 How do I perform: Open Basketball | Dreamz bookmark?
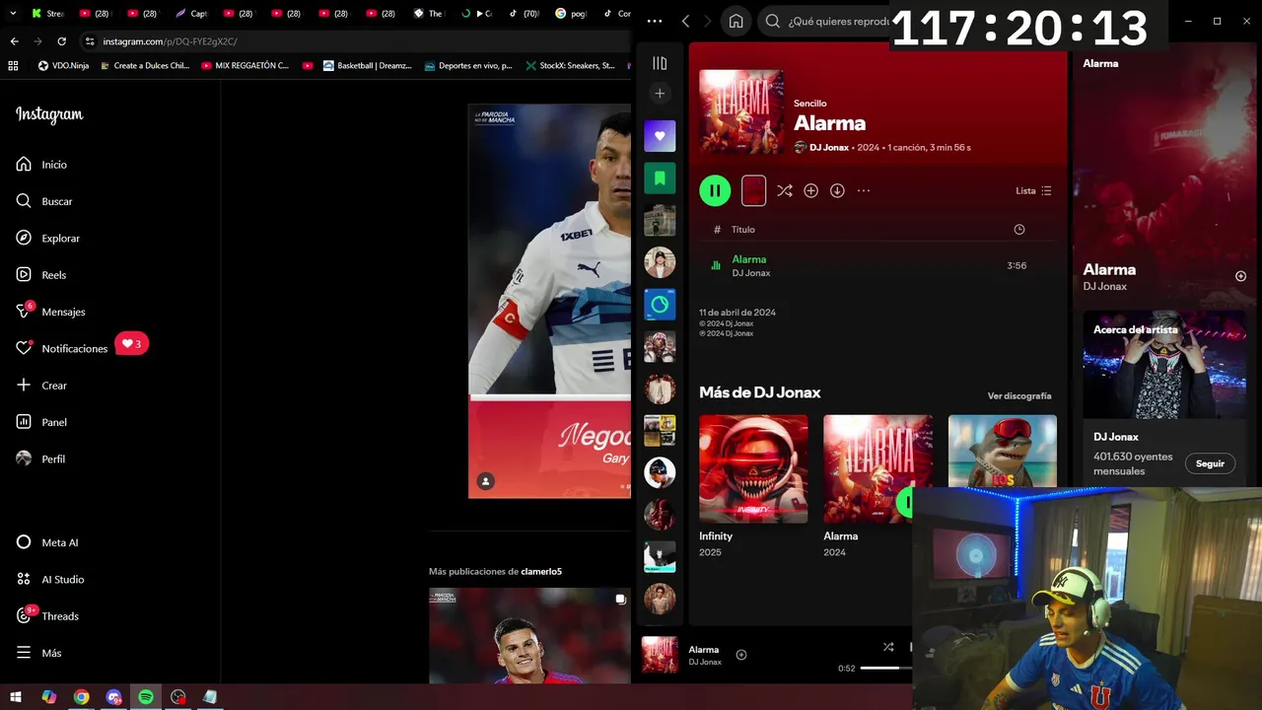368,66
